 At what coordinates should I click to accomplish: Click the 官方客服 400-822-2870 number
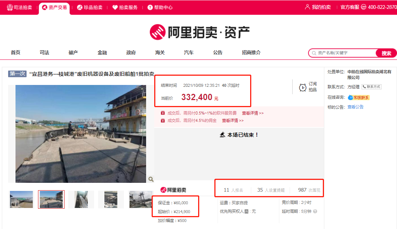point(382,7)
